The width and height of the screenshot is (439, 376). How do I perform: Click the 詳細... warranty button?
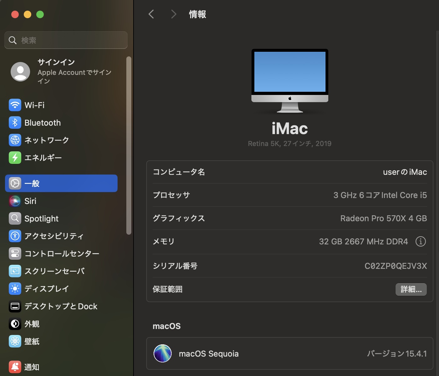(x=411, y=289)
